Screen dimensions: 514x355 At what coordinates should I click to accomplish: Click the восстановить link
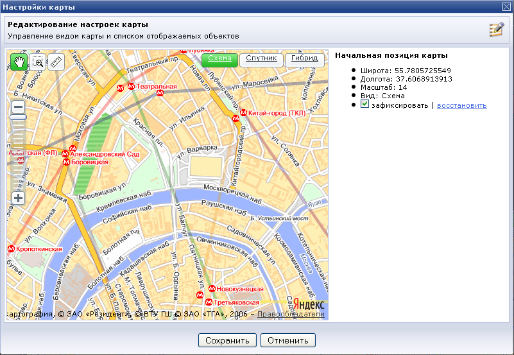[x=461, y=105]
